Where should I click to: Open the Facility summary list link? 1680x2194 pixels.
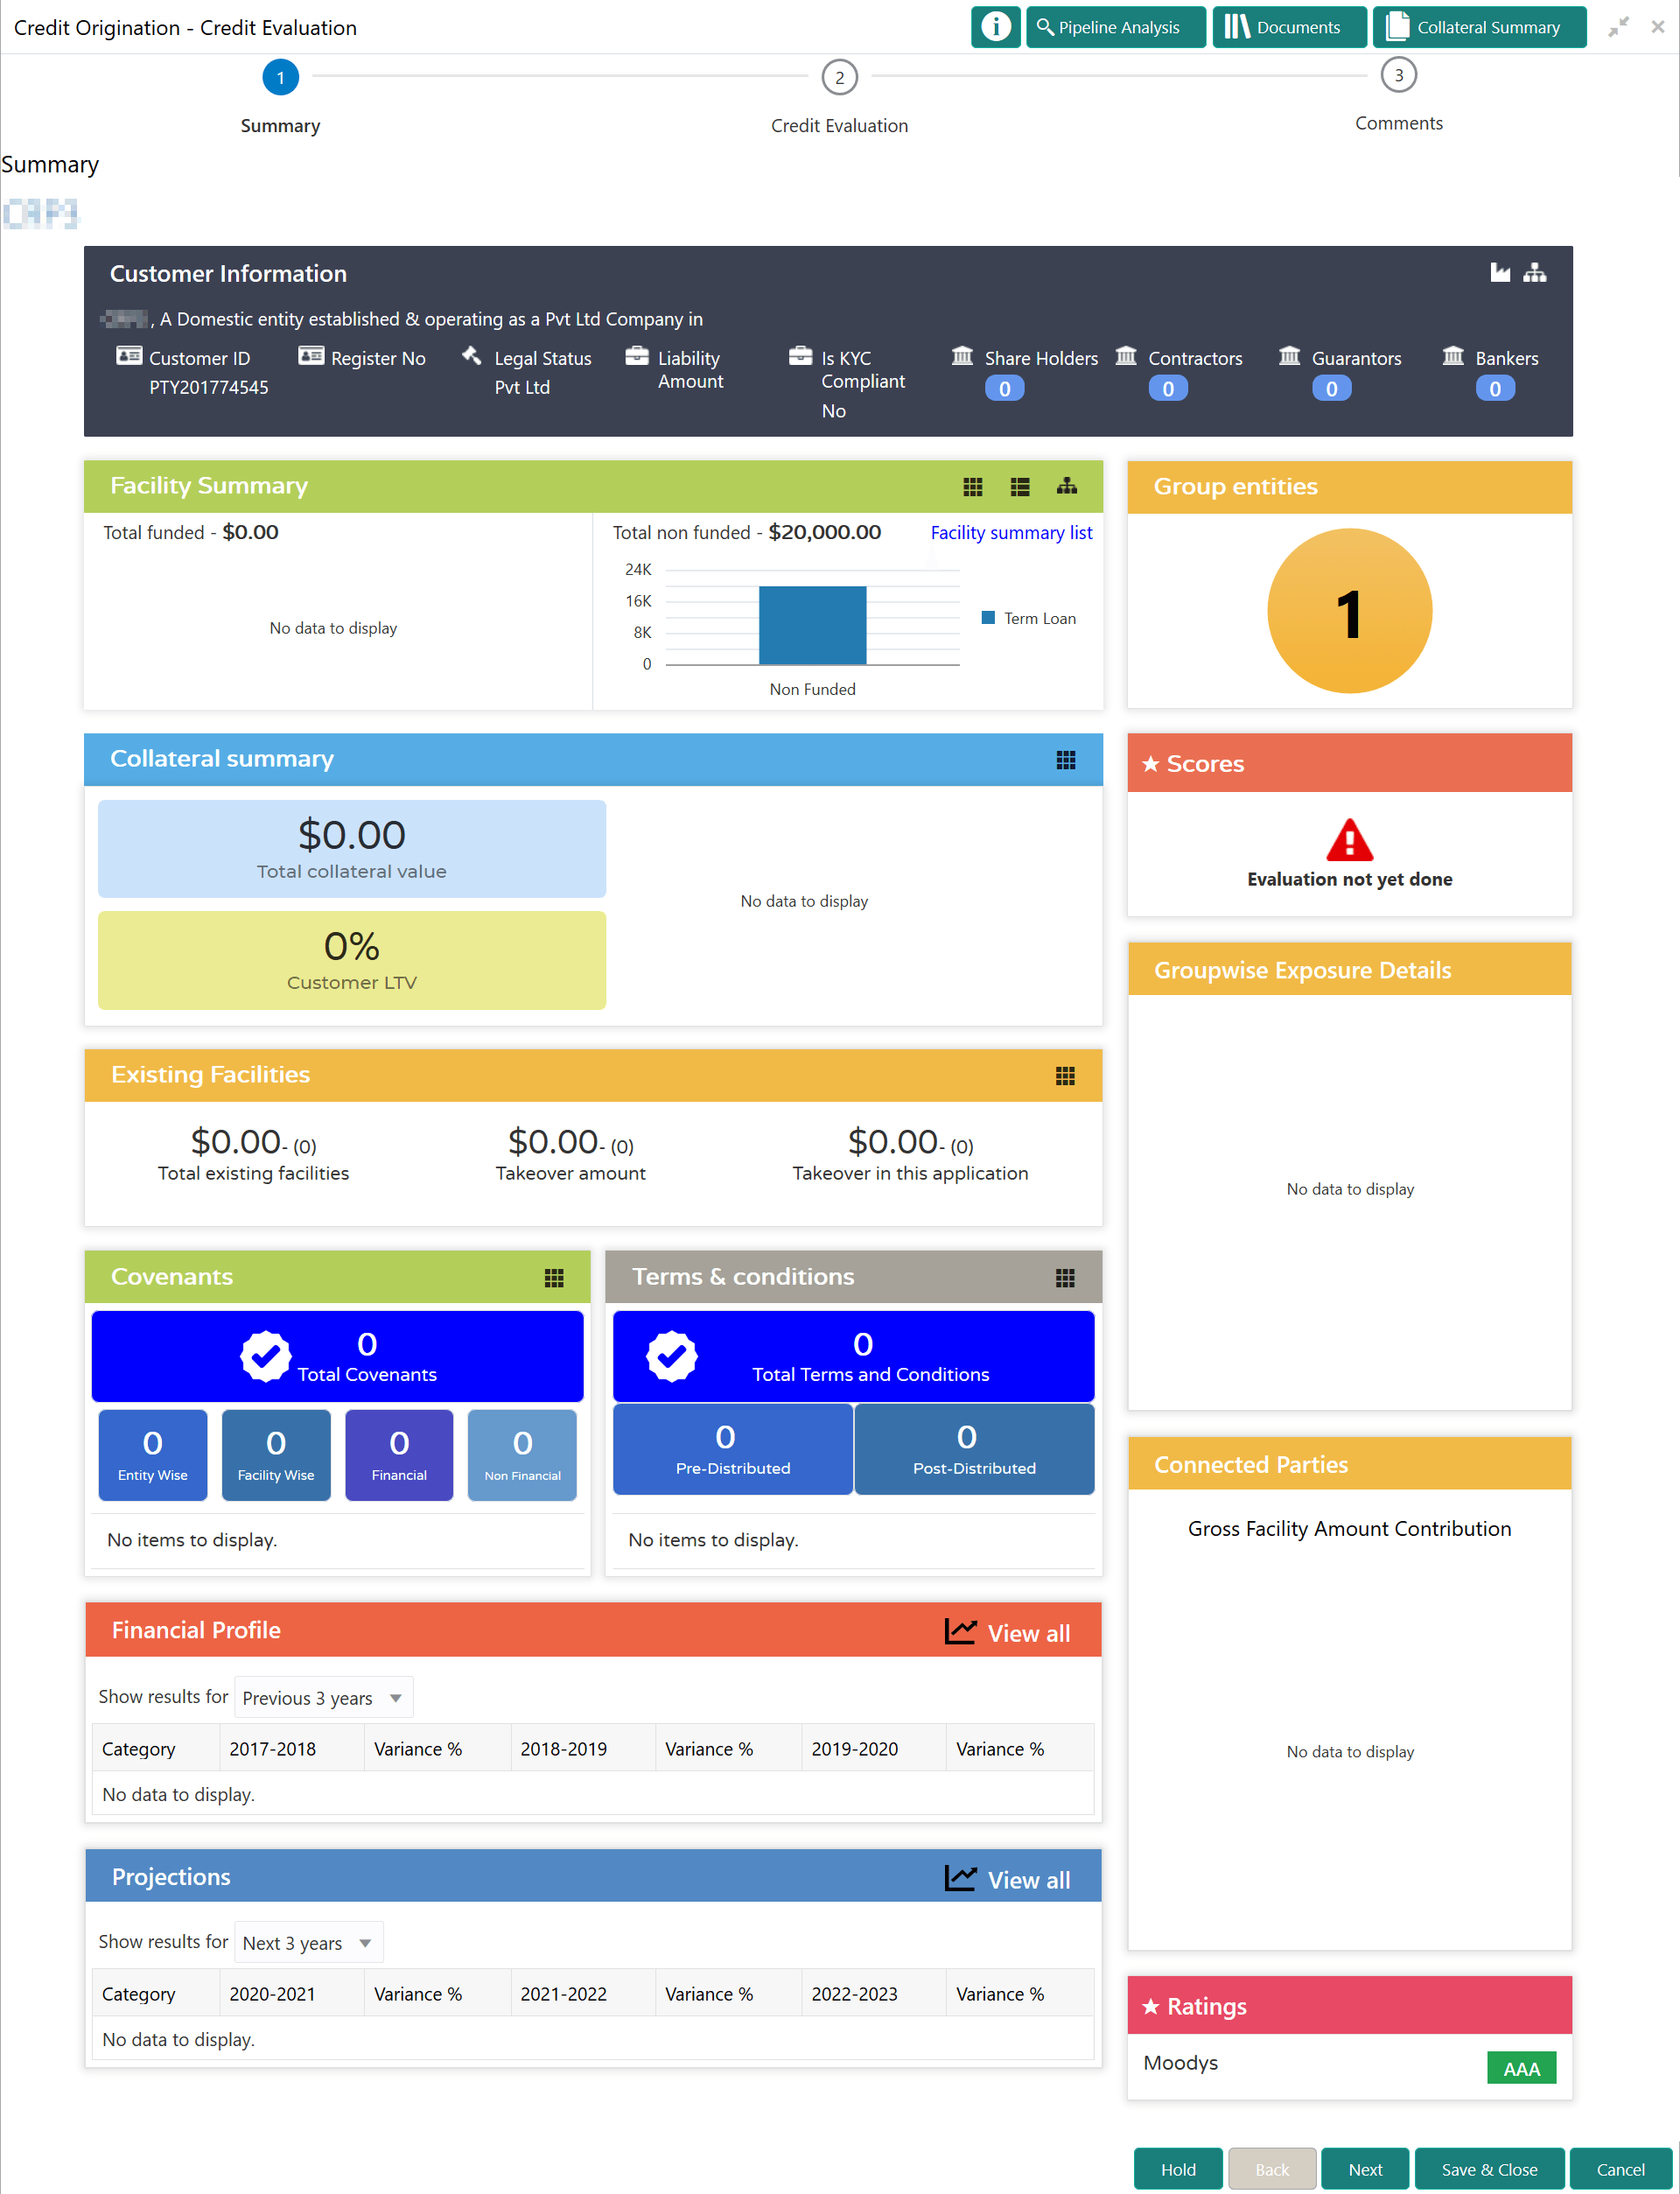tap(1011, 533)
